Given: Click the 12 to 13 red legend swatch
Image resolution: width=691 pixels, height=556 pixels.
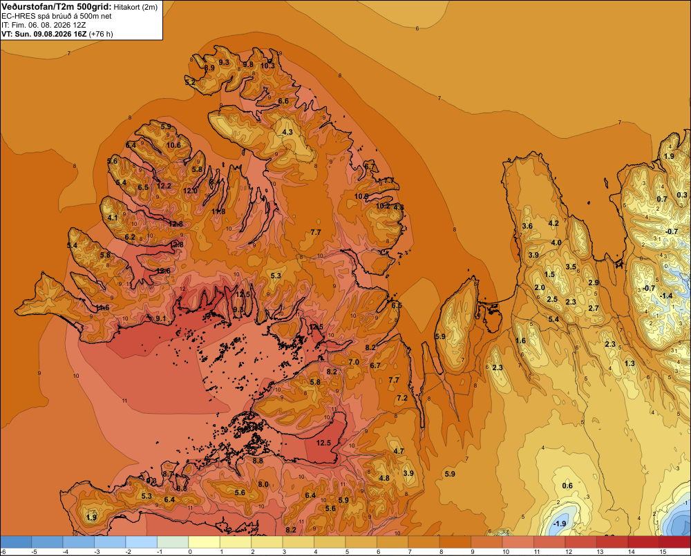Looking at the screenshot, I should (x=581, y=542).
